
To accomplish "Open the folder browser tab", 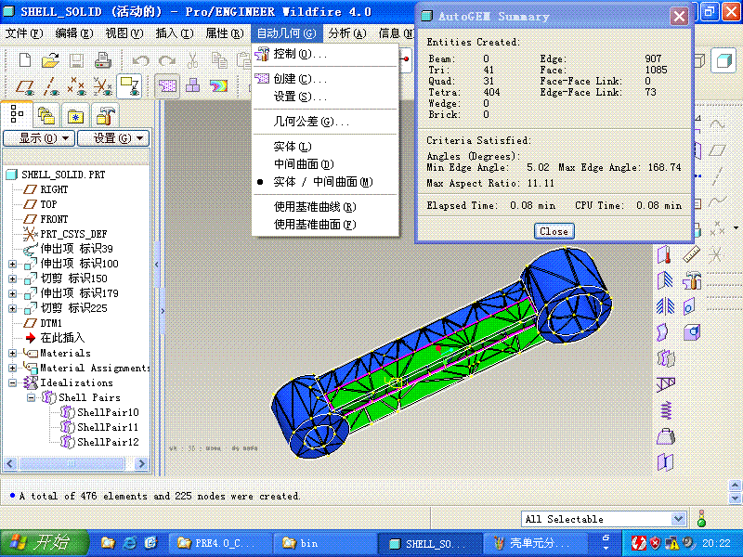I will [46, 115].
